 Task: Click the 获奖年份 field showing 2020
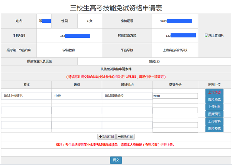click(x=175, y=96)
